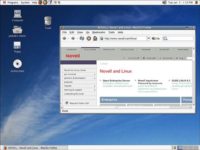Launch Firefox from the top panel launcher

coord(40,2)
